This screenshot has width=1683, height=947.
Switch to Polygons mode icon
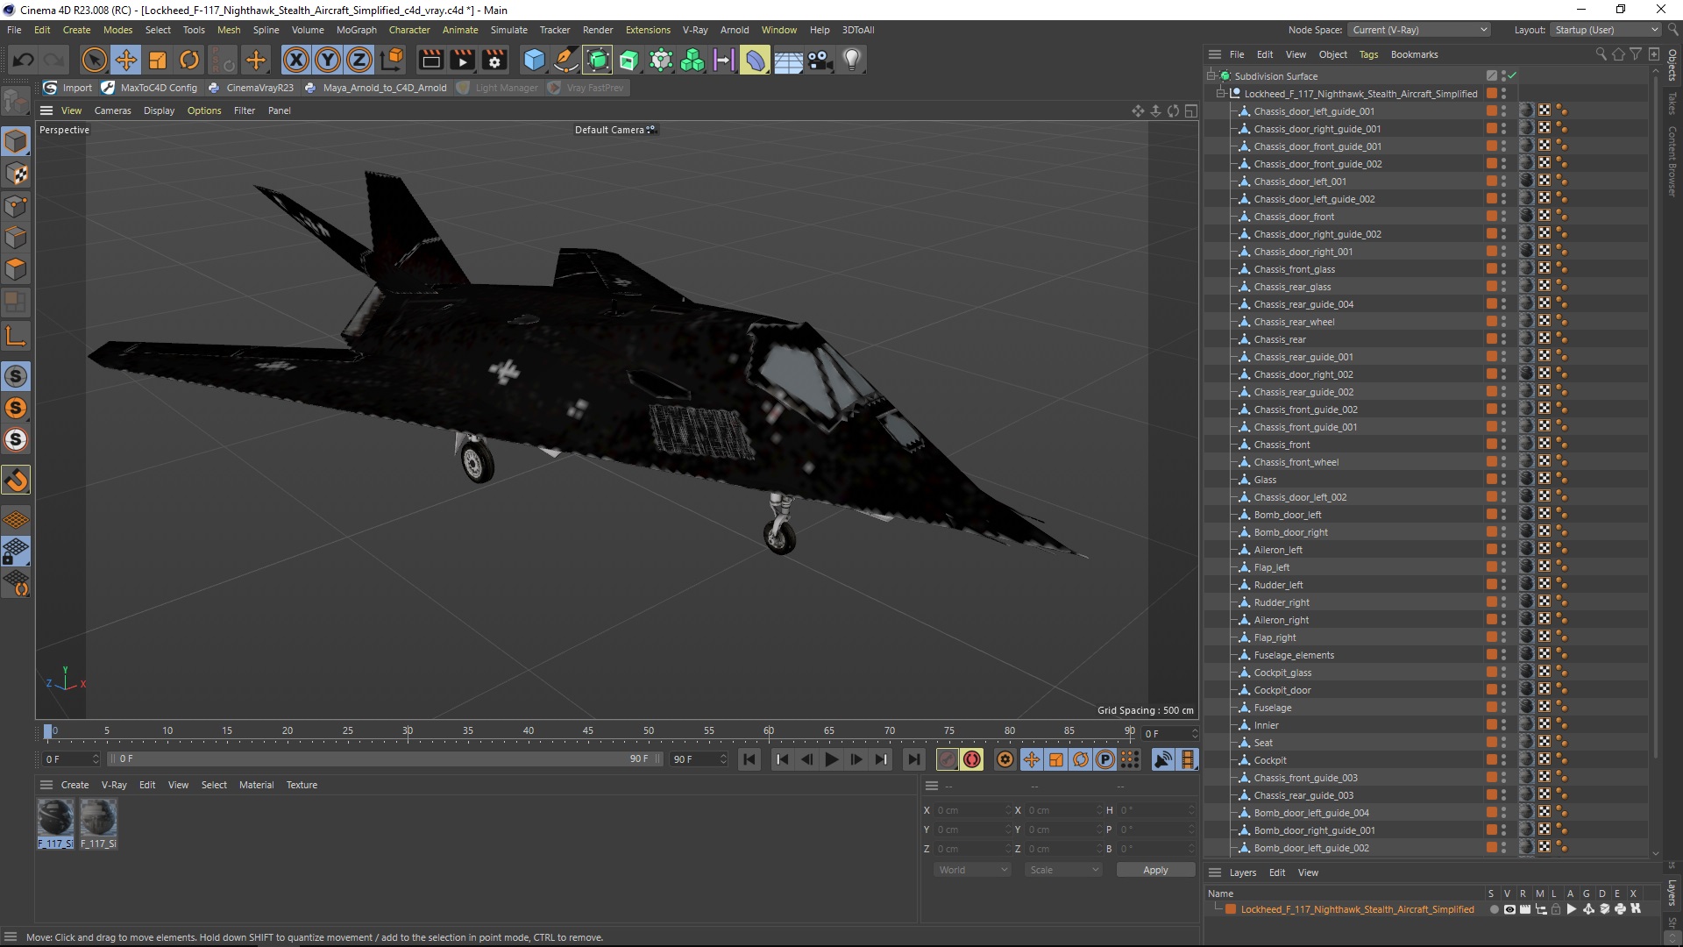(x=16, y=269)
